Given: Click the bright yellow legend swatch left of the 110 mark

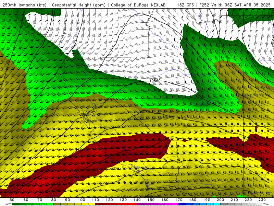Looking at the screenshot, I should pos(92,204).
